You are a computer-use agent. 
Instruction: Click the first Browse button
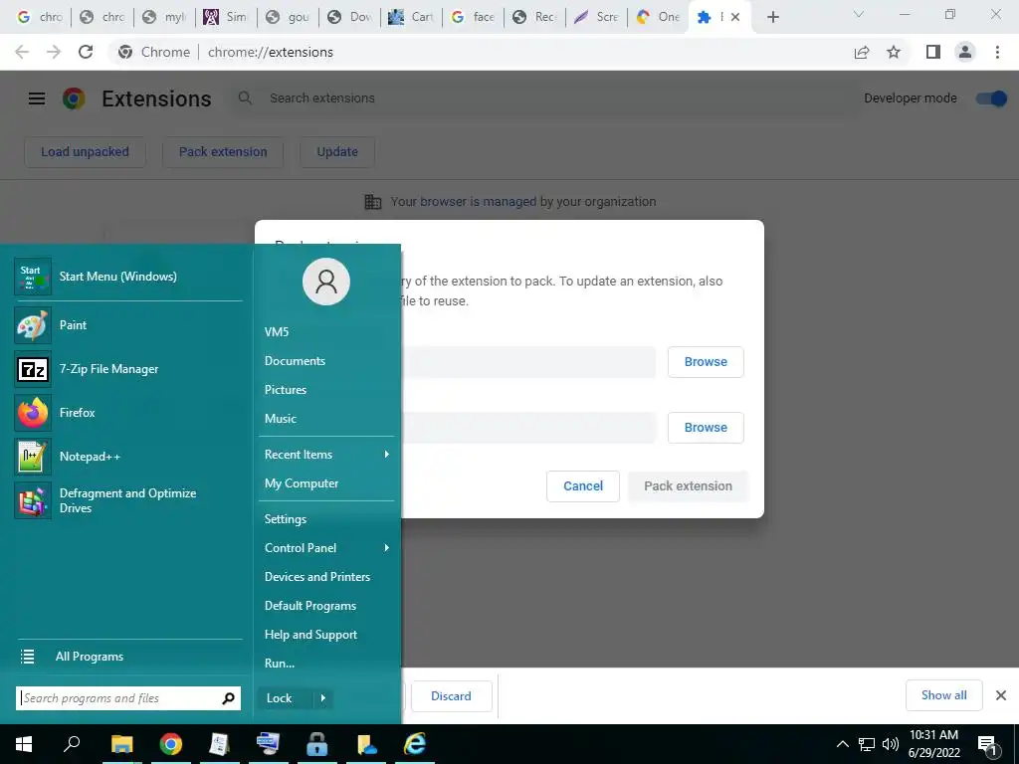click(706, 362)
